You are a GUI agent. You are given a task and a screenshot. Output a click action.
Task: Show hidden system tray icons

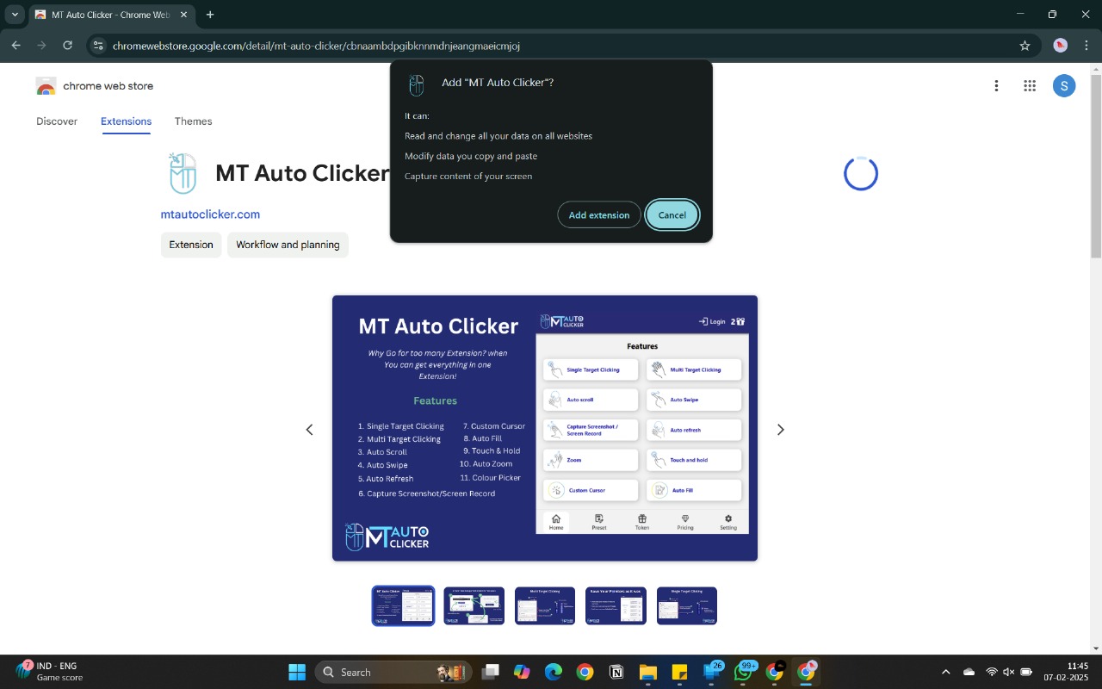pyautogui.click(x=945, y=672)
